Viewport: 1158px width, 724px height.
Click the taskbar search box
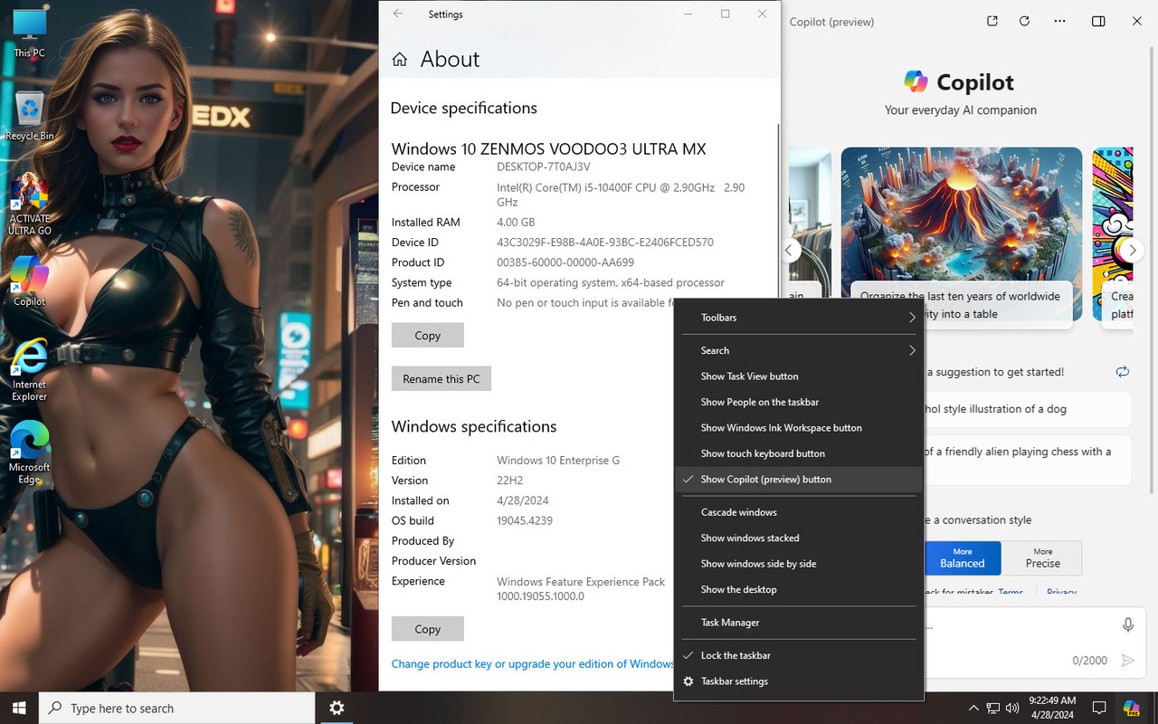click(x=176, y=708)
